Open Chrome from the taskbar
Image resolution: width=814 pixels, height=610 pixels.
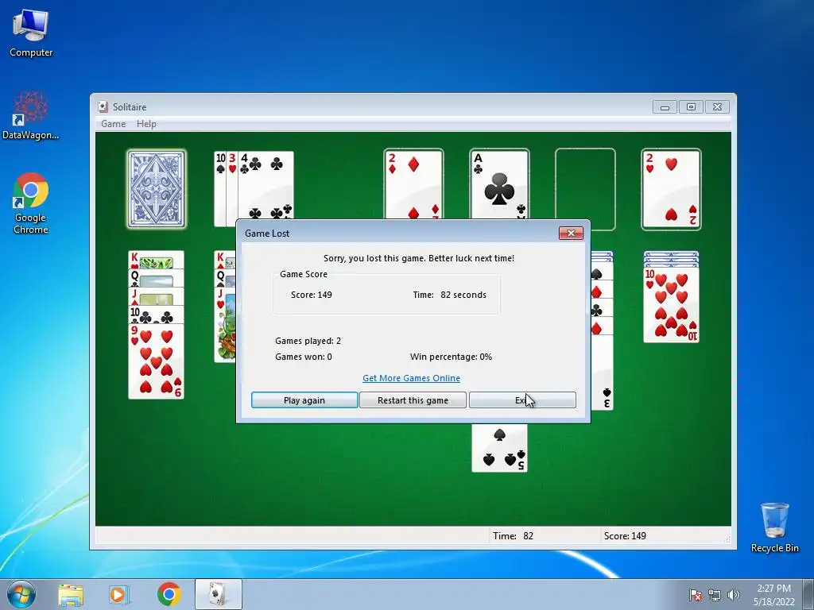coord(169,594)
